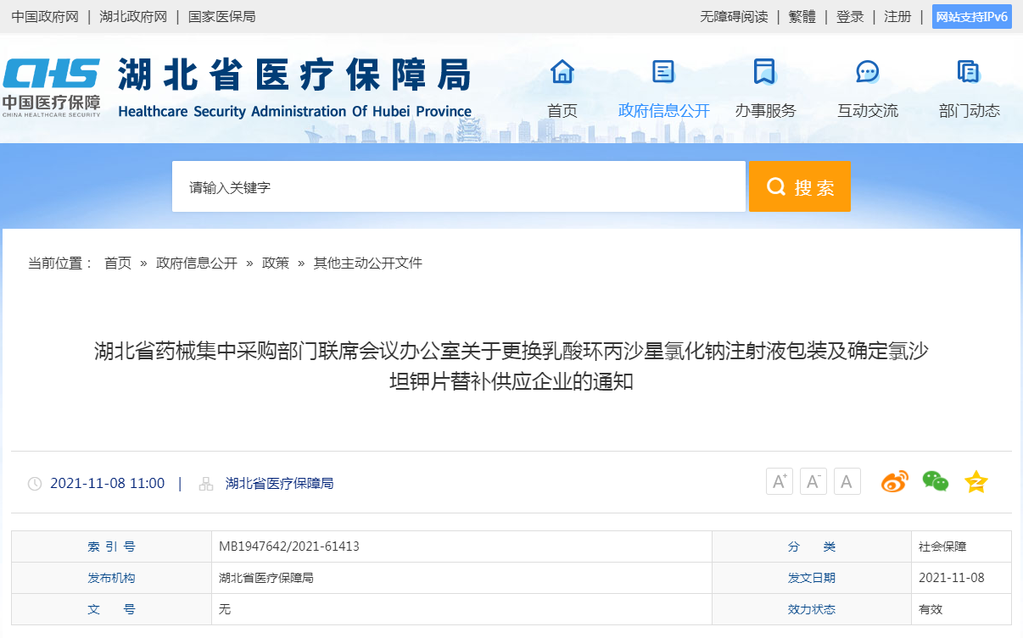Go to 首页 in breadcrumb
Screen dimensions: 1023x638
[x=118, y=263]
